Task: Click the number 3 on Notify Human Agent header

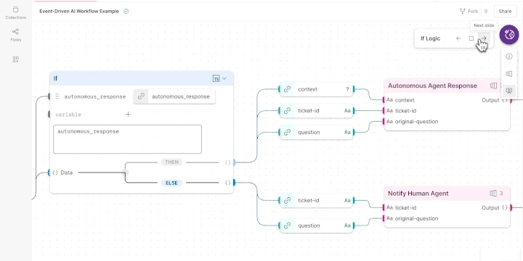Action: coord(501,194)
